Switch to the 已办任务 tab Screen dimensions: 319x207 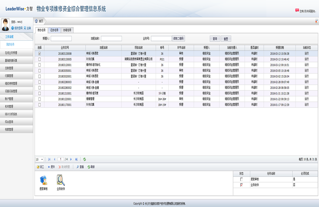pyautogui.click(x=54, y=30)
